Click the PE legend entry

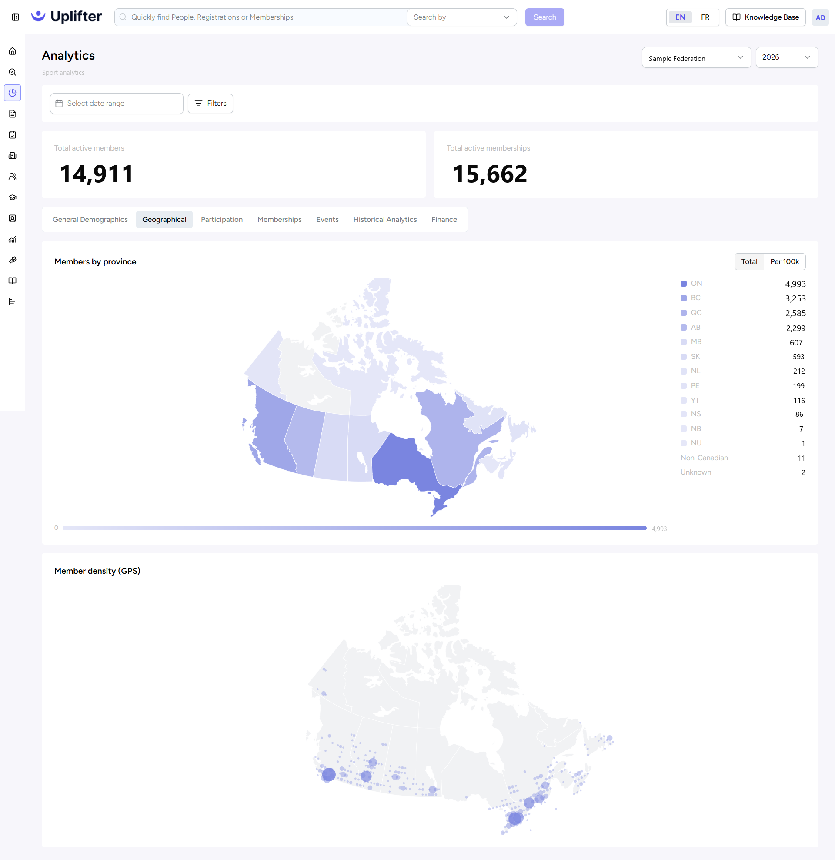742,386
